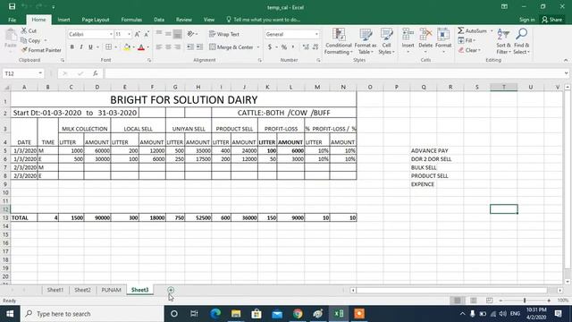Viewport: 572px width, 322px height.
Task: Decrease the indent
Action: pyautogui.click(x=190, y=47)
